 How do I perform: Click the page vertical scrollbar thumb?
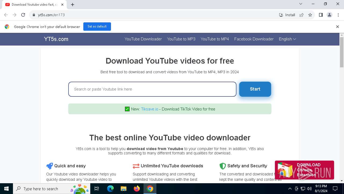tap(342, 52)
